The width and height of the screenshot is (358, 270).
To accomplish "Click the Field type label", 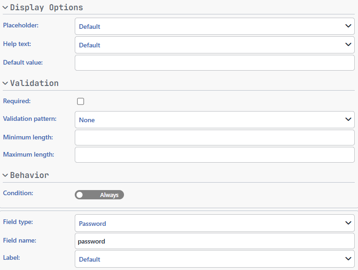I will coord(18,222).
